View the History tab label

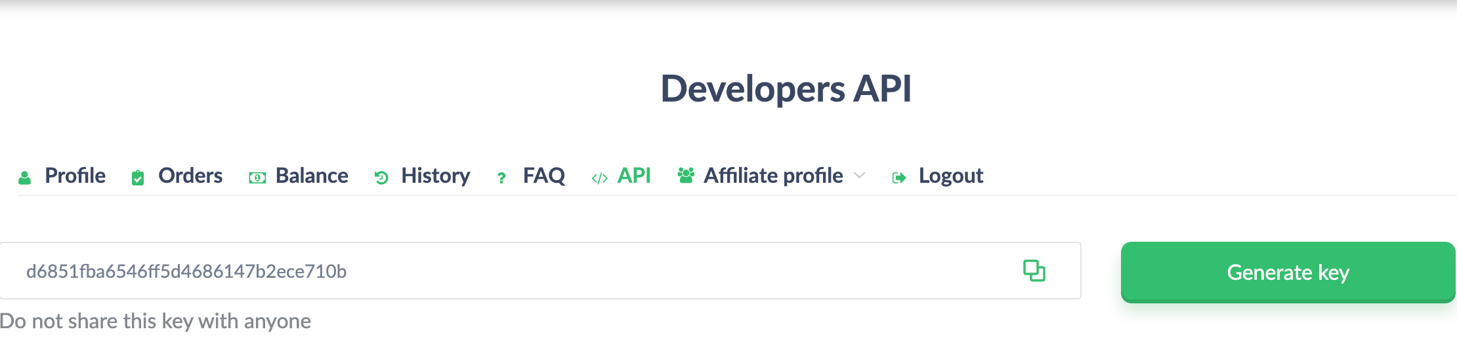coord(435,176)
